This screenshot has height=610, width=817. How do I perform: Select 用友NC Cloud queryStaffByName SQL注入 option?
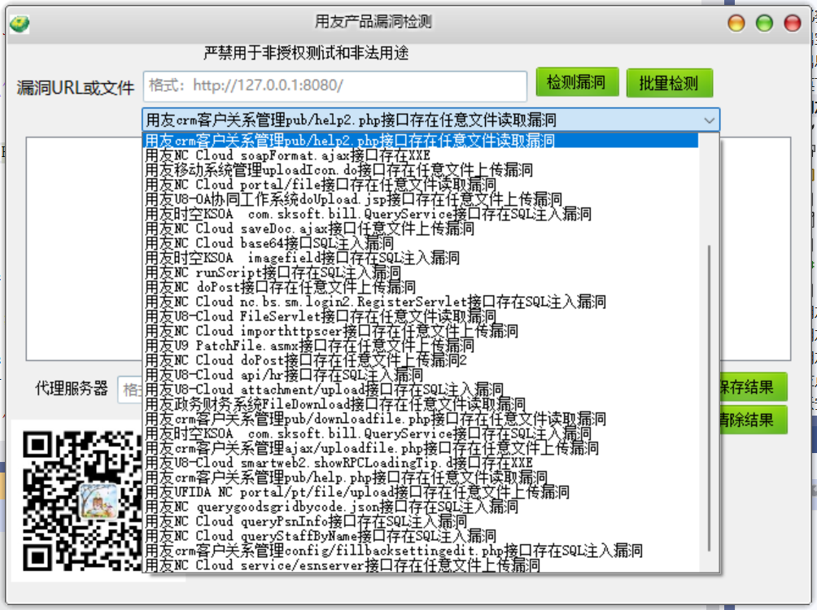click(x=421, y=535)
